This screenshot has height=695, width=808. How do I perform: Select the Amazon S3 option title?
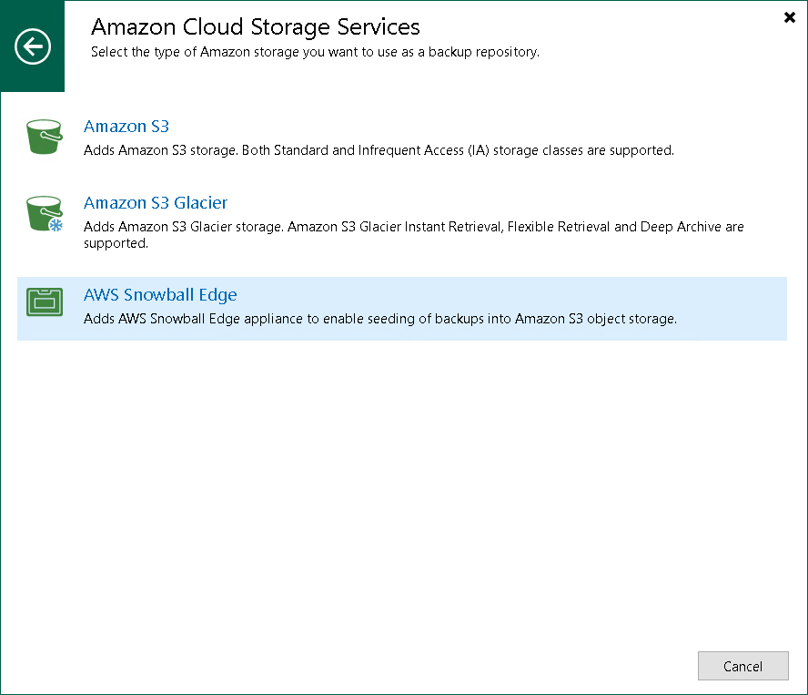point(126,127)
